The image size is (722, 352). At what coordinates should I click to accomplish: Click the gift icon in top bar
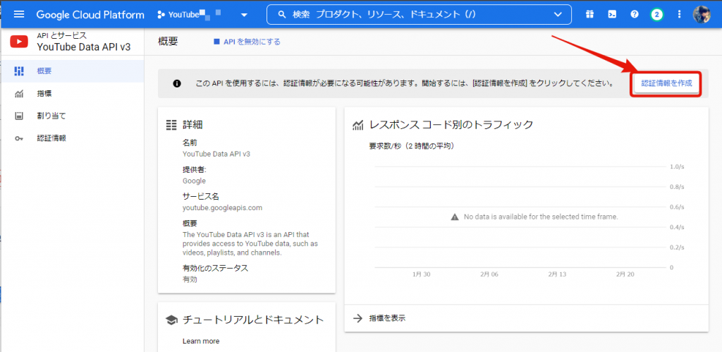589,14
